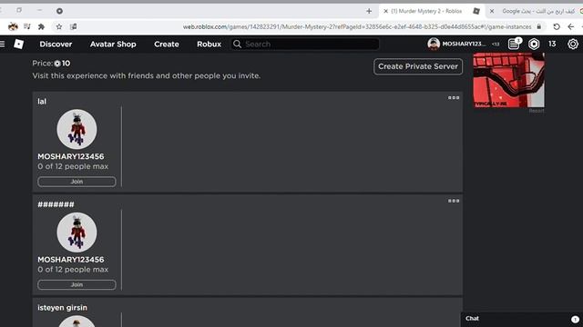Click owner avatar in lal server

point(77,129)
